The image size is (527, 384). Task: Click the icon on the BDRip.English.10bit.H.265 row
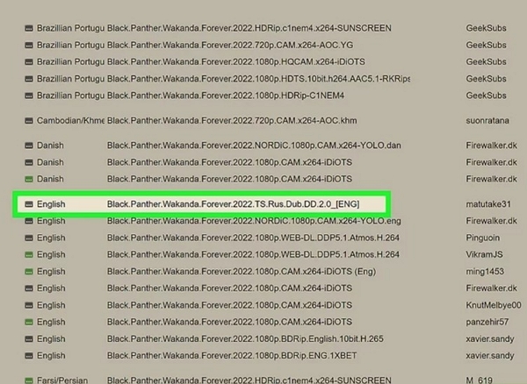tap(29, 339)
